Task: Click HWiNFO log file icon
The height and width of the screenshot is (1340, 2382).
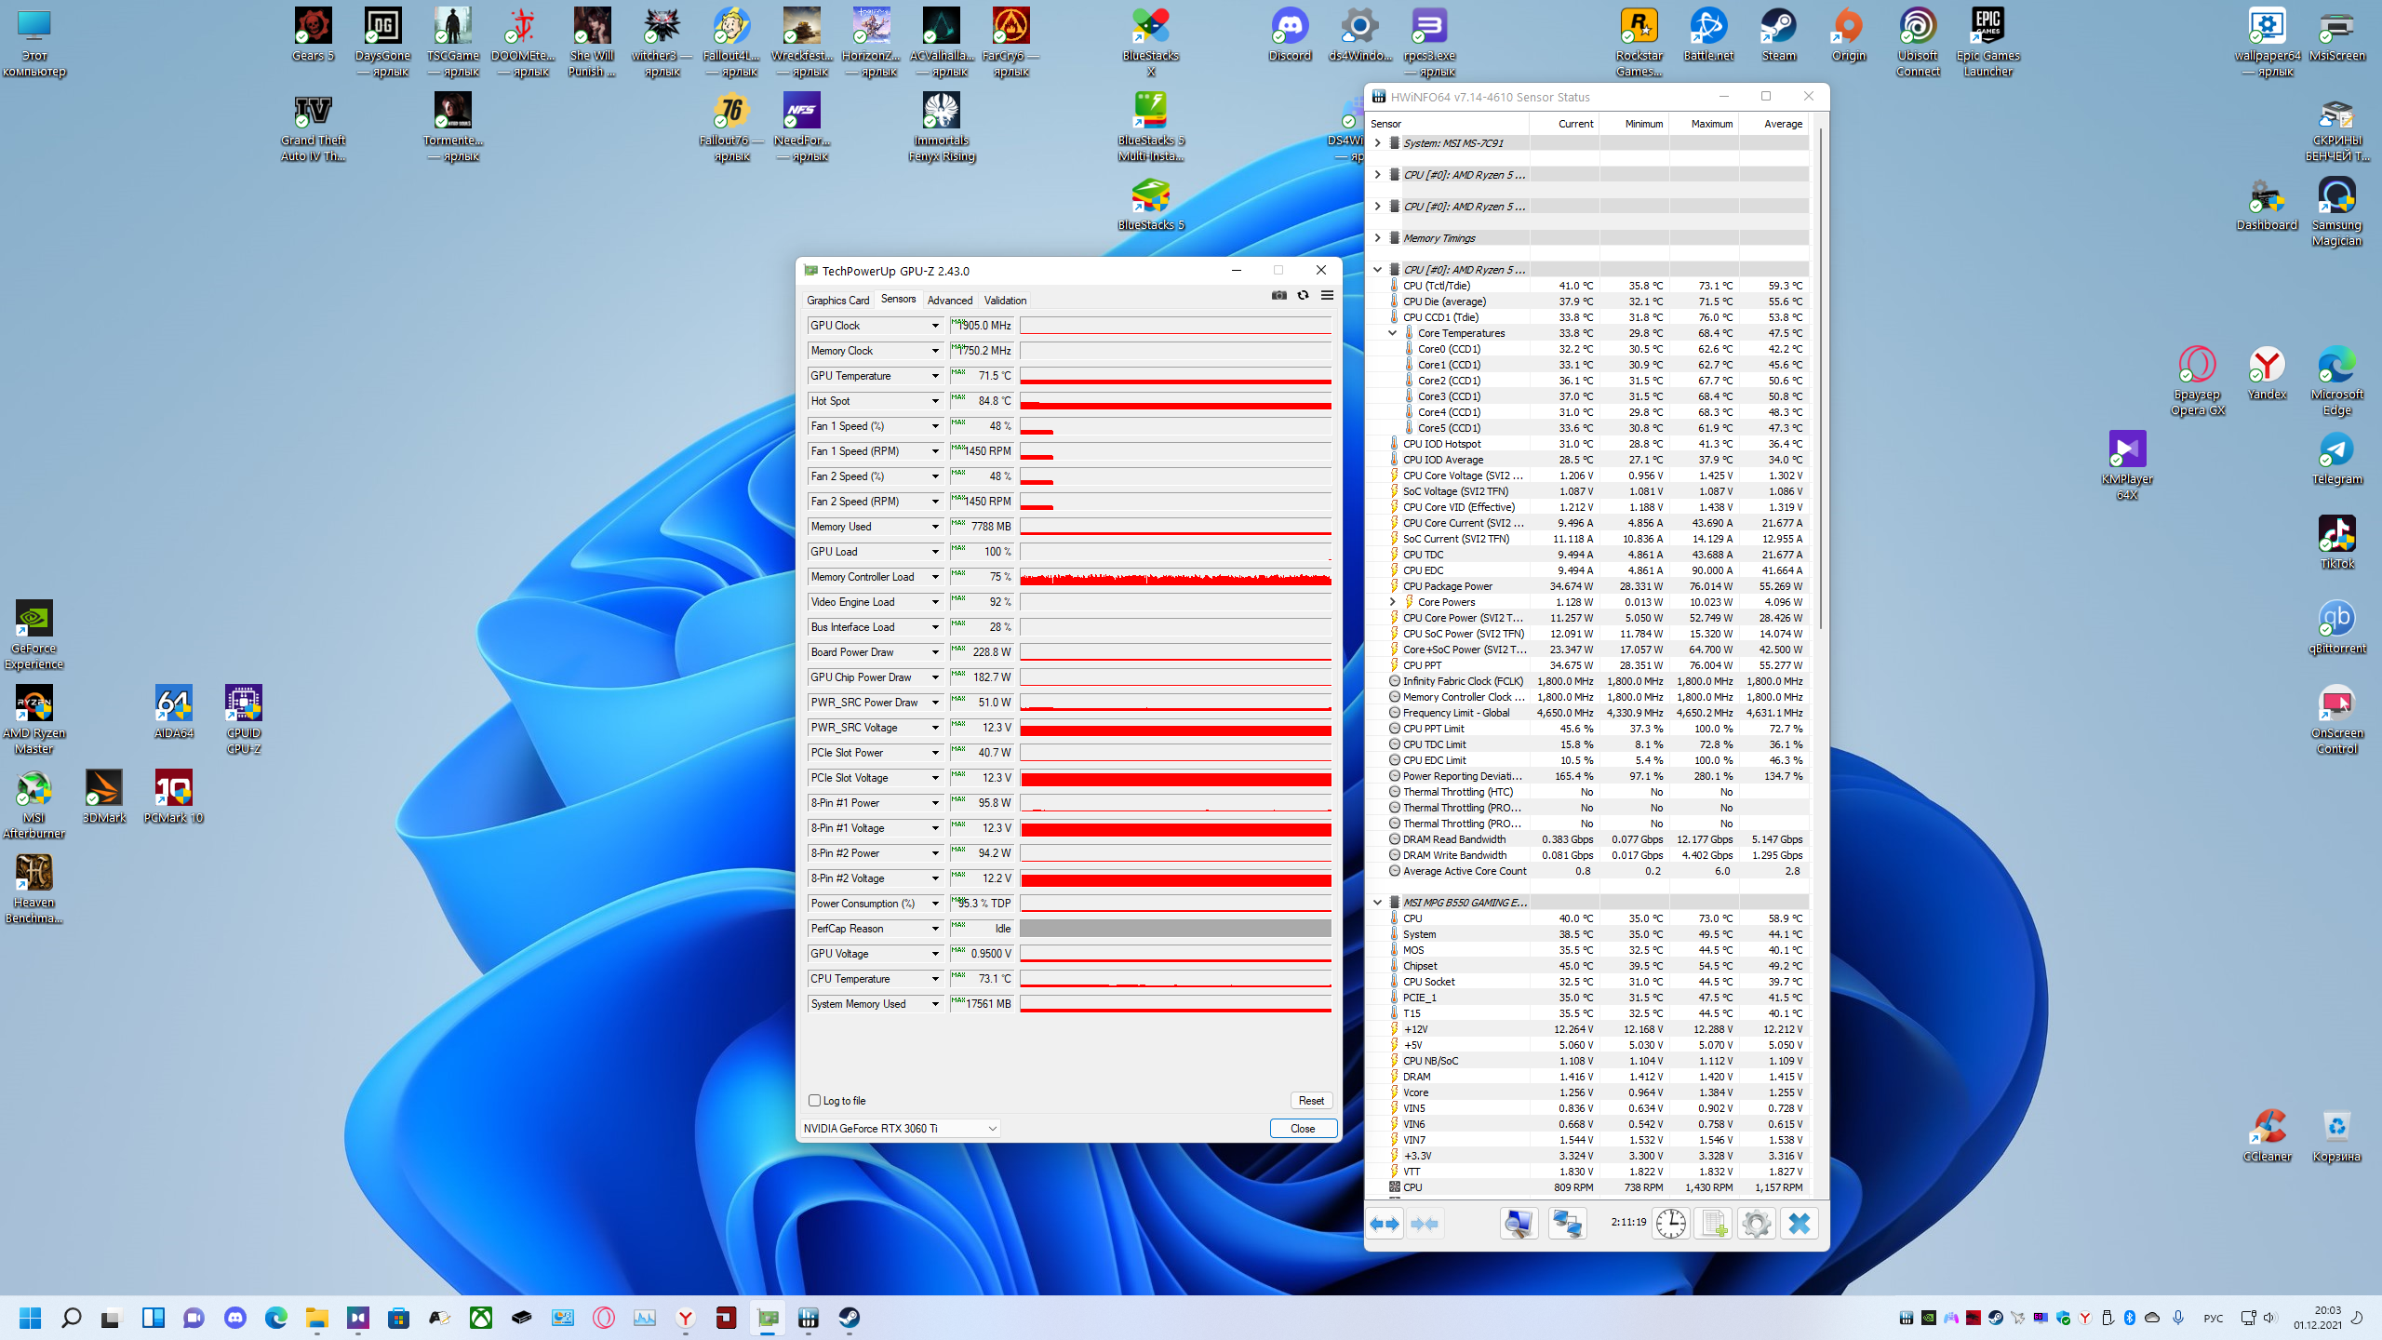Action: 1713,1223
